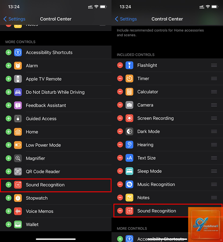Image resolution: width=223 pixels, height=242 pixels.
Task: Tap the Dark Mode label
Action: 149,132
